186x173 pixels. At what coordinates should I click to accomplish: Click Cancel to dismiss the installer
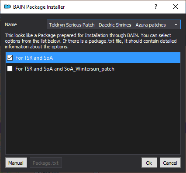tap(170, 163)
